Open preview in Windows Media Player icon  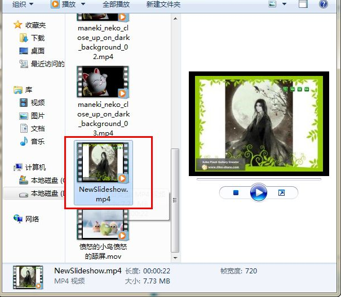(x=281, y=192)
